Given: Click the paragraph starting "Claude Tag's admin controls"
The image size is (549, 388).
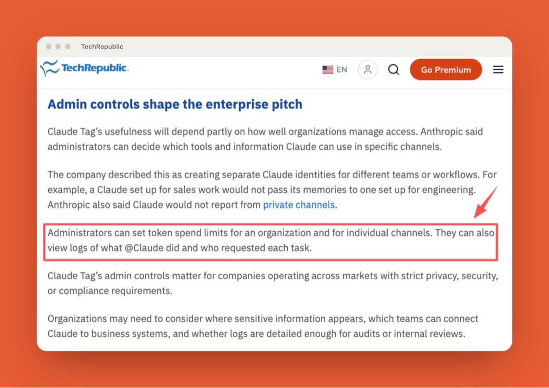Looking at the screenshot, I should (273, 283).
